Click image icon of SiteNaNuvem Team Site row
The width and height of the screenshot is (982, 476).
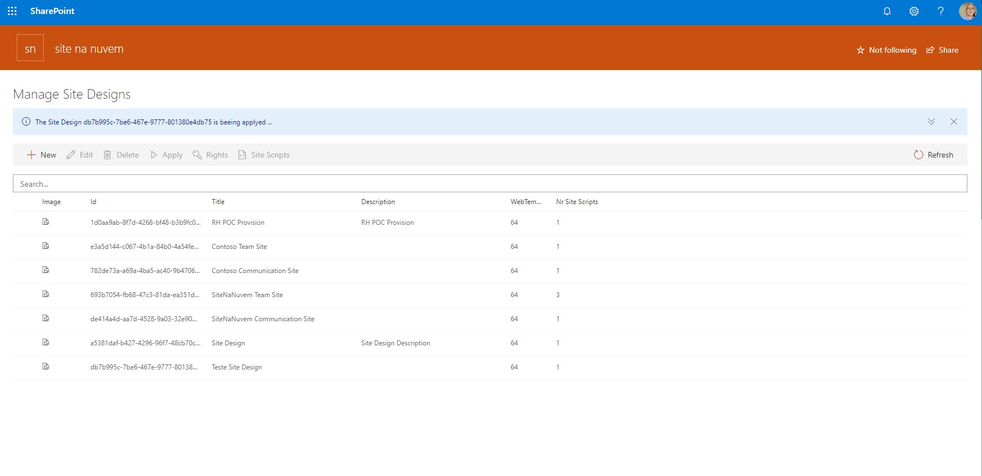(46, 294)
